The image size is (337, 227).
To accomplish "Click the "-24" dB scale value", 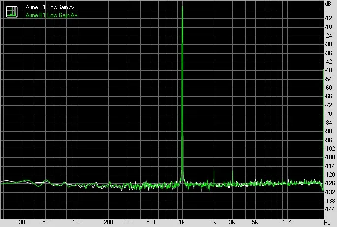I will (x=328, y=36).
